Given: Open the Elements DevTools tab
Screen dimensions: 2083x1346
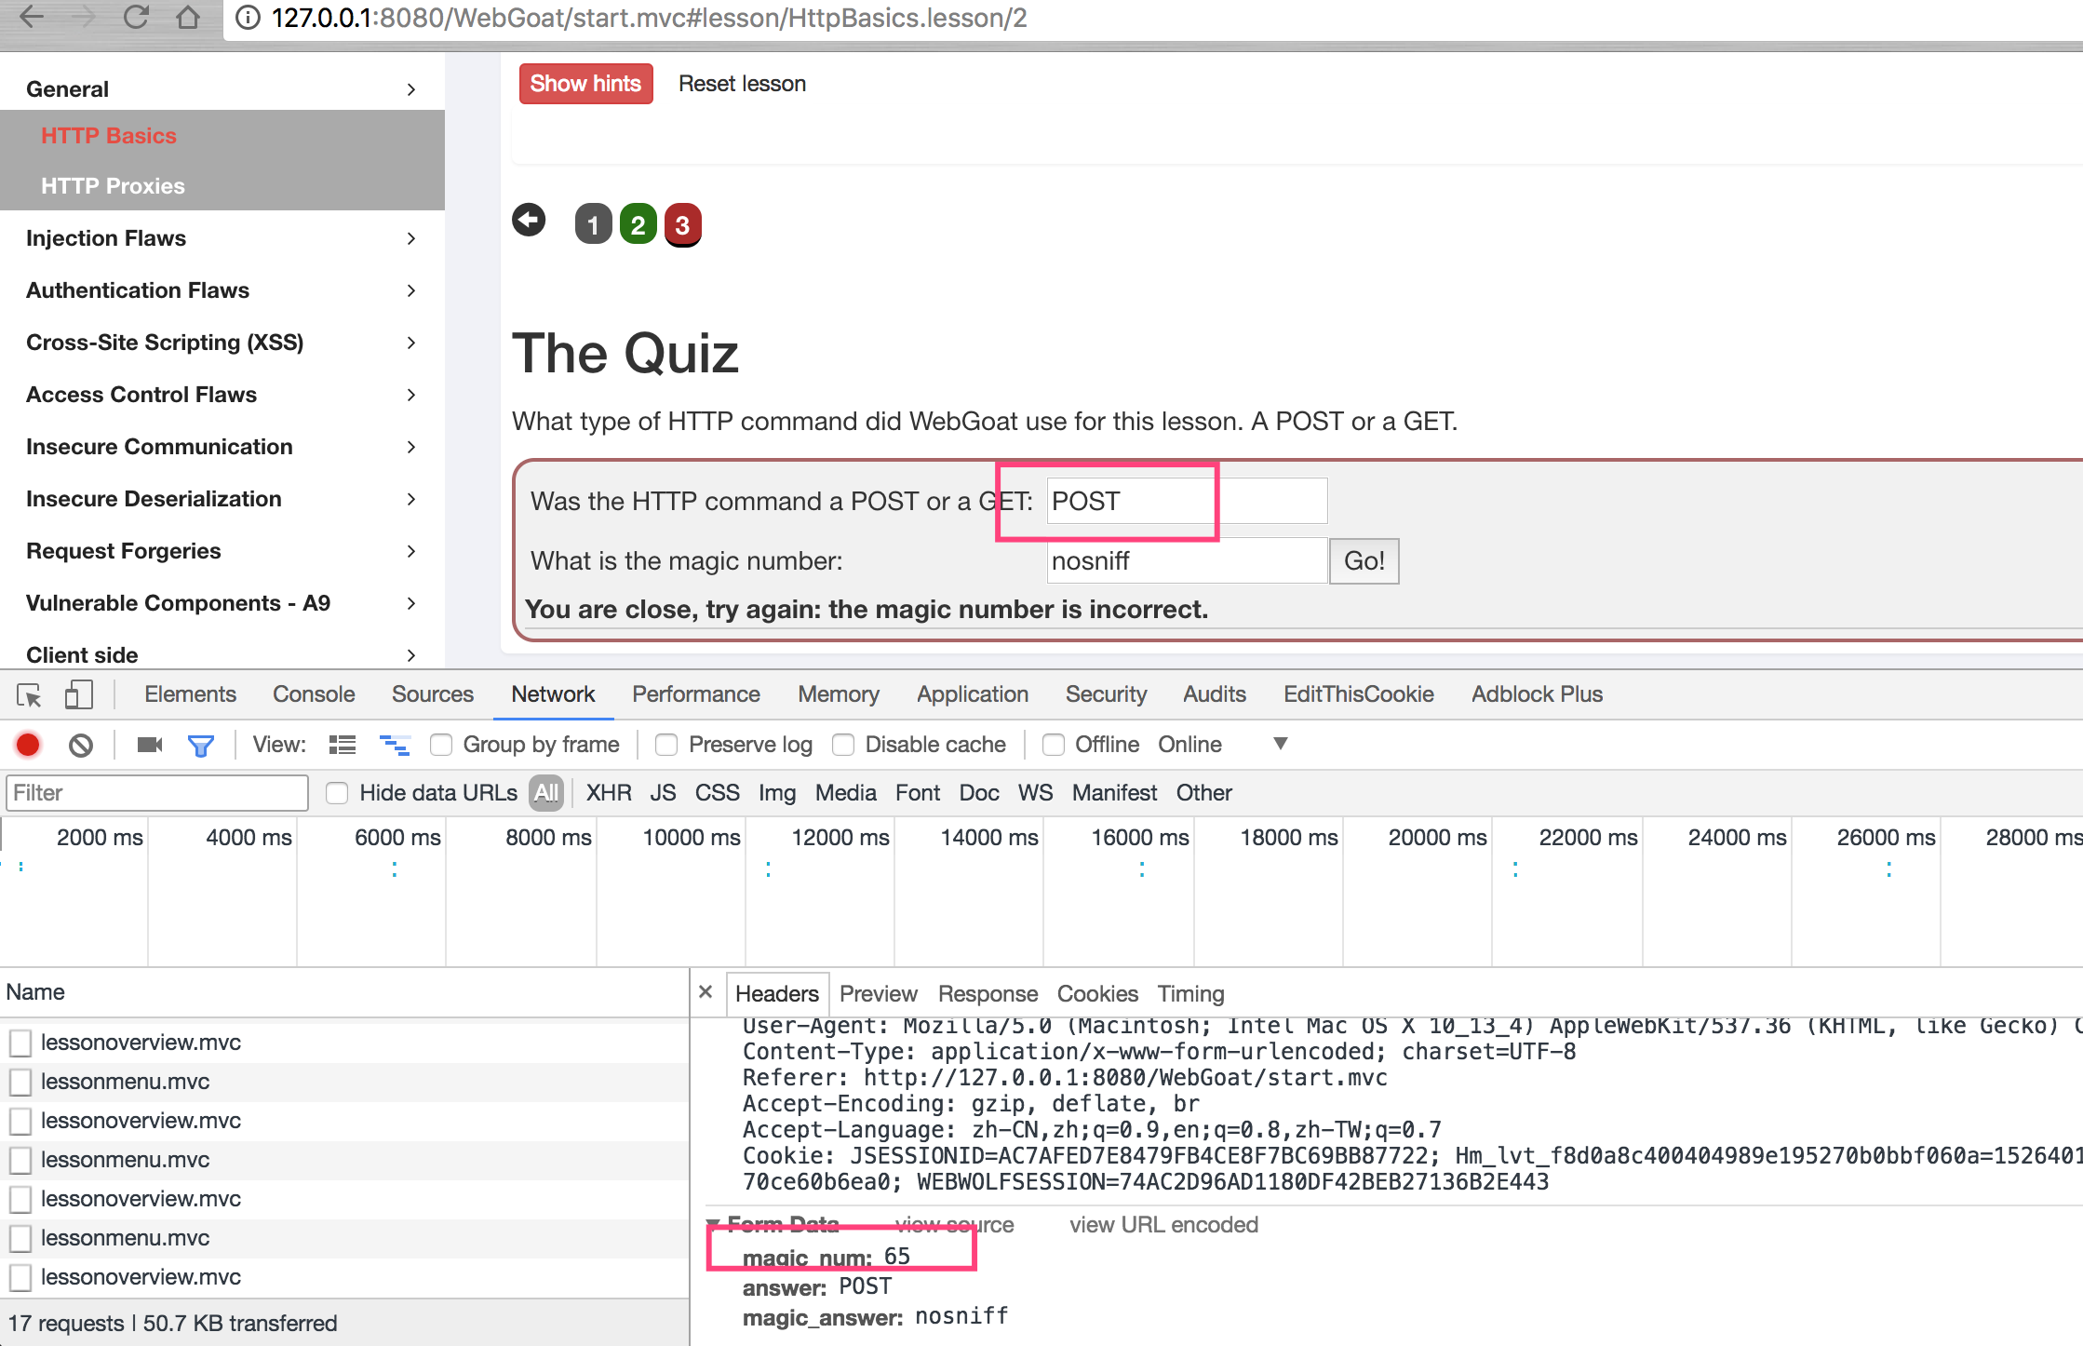Looking at the screenshot, I should tap(190, 694).
